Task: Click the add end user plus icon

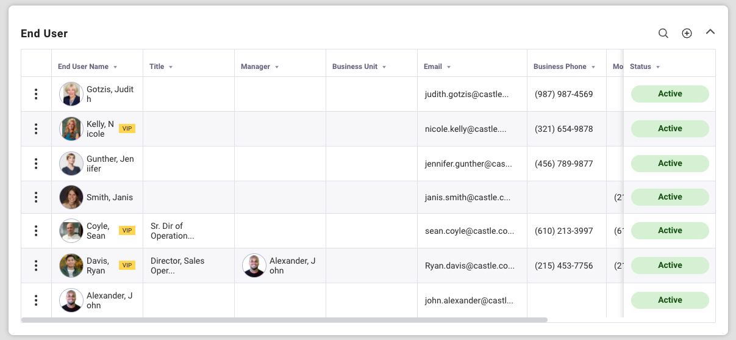Action: click(687, 34)
